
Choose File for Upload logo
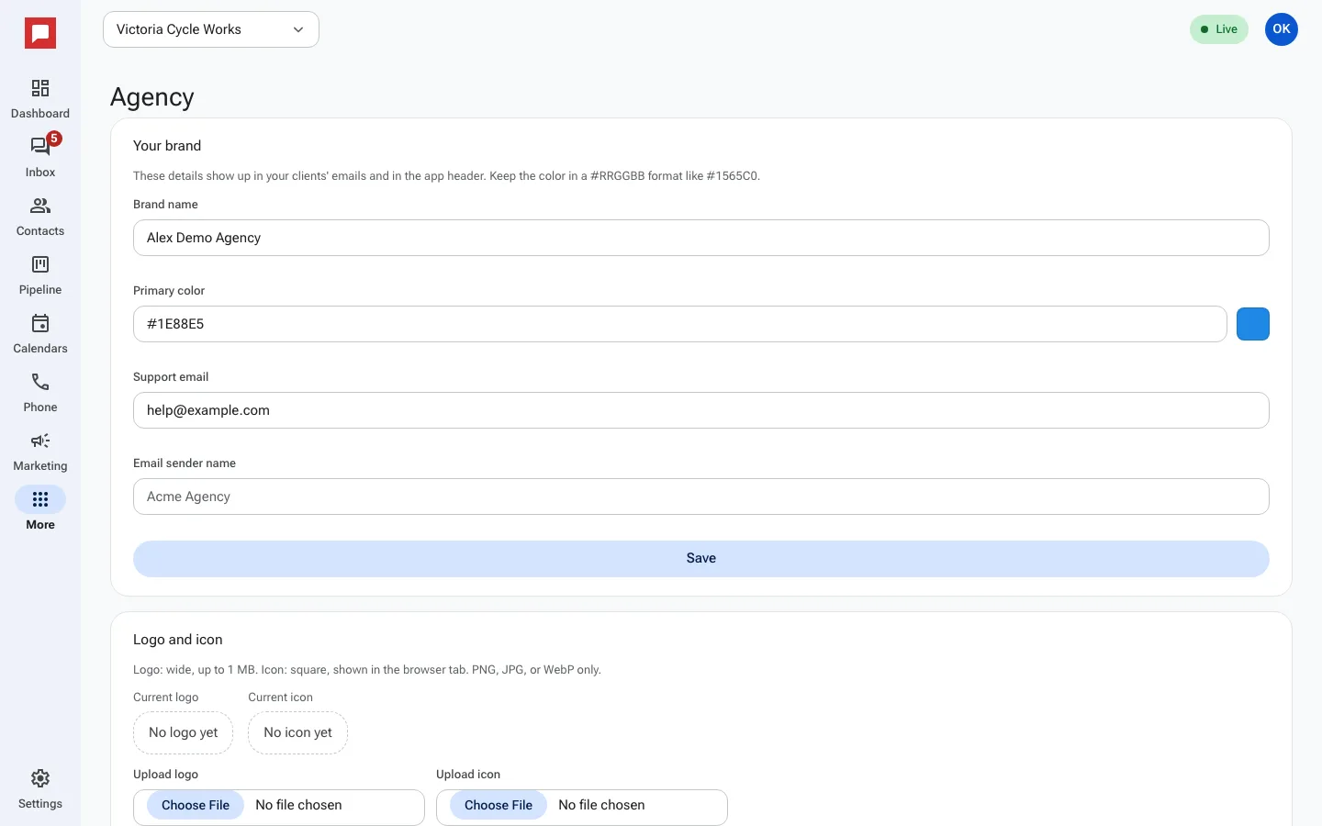pyautogui.click(x=196, y=805)
